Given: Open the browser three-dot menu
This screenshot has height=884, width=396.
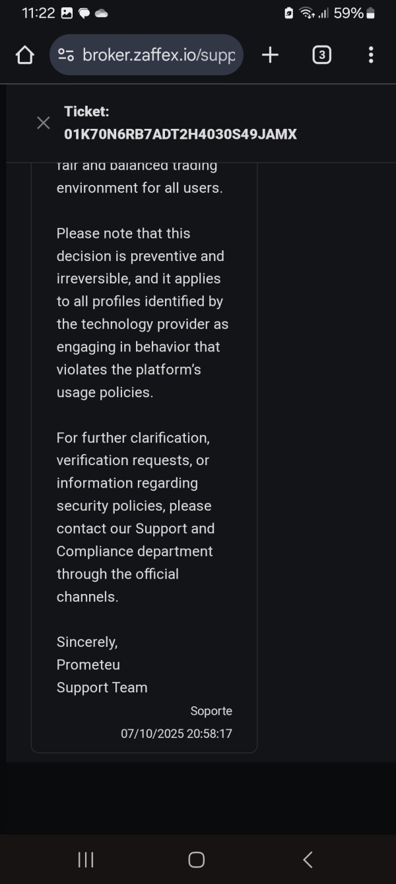Looking at the screenshot, I should click(x=371, y=55).
